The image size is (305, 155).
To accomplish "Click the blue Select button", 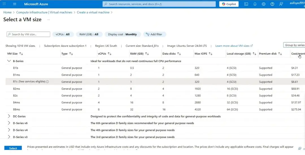I will [x=13, y=148].
